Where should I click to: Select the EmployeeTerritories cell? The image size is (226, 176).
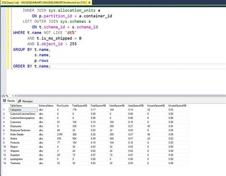pyautogui.click(x=23, y=130)
